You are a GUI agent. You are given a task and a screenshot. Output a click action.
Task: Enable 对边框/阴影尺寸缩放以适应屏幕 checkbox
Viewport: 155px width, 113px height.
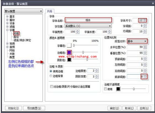(51, 86)
